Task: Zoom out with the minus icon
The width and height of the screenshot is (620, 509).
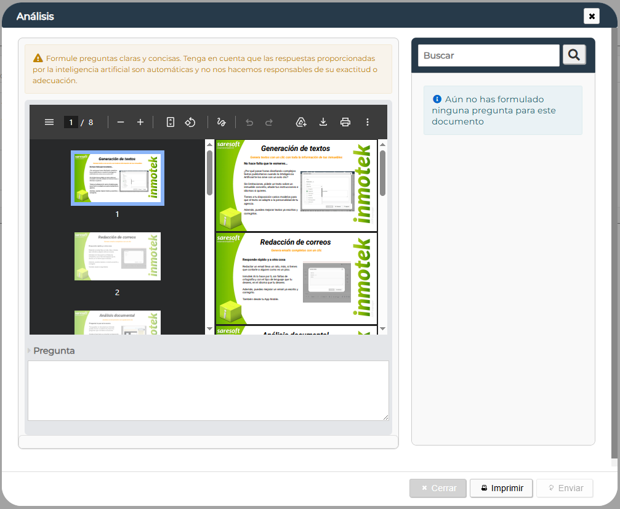Action: pyautogui.click(x=121, y=122)
